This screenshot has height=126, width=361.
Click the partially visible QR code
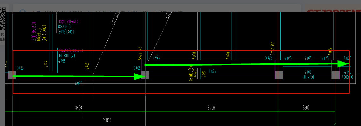pyautogui.click(x=3, y=19)
